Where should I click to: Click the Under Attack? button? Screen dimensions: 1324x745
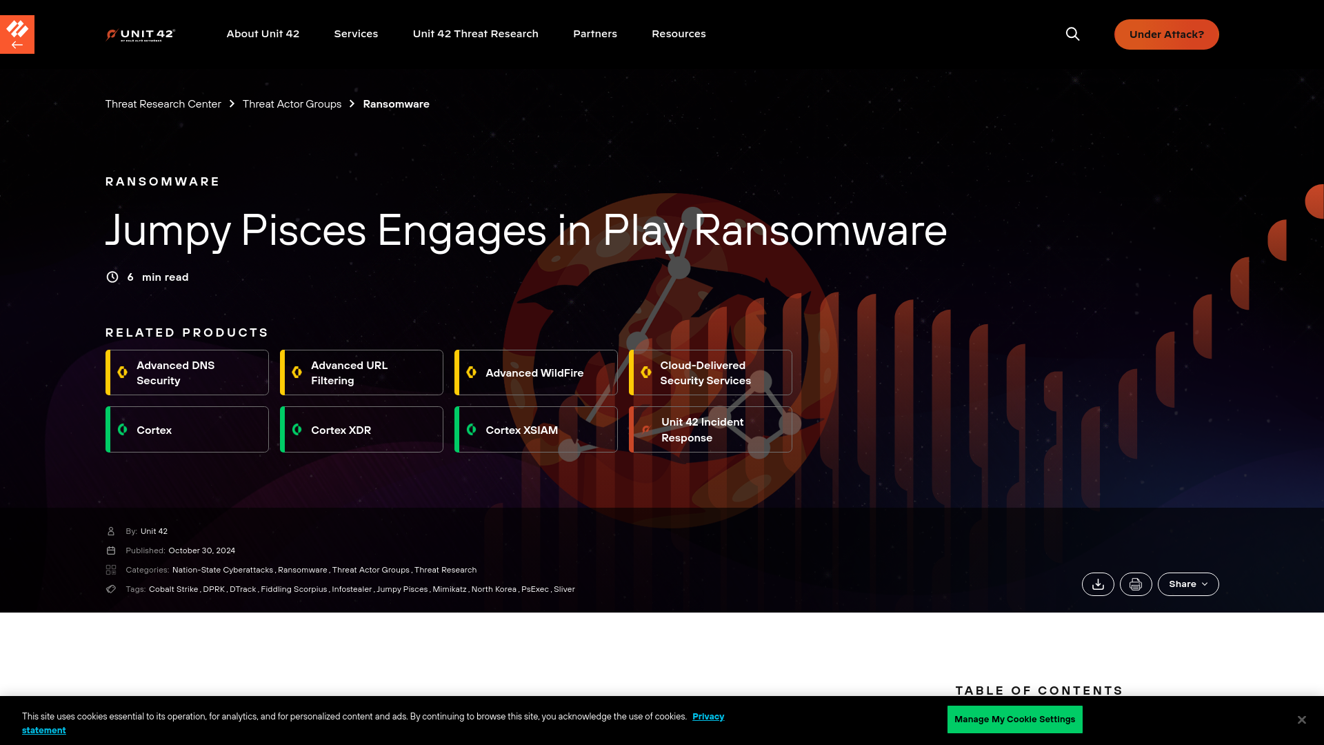pyautogui.click(x=1167, y=34)
